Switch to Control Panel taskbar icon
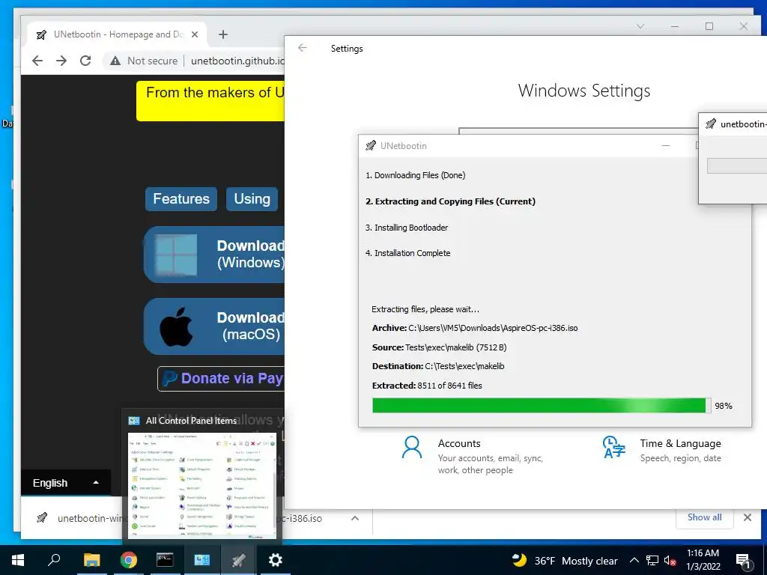Image resolution: width=767 pixels, height=575 pixels. [201, 560]
